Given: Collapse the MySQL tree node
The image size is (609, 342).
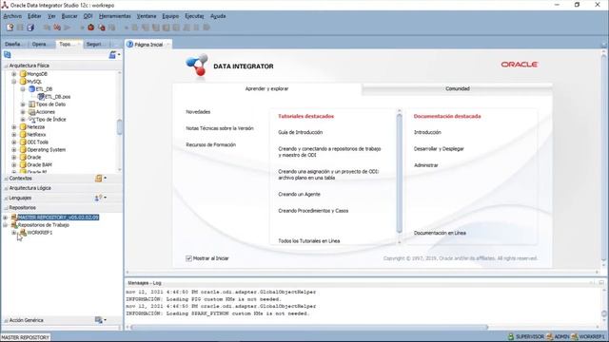Looking at the screenshot, I should point(14,82).
